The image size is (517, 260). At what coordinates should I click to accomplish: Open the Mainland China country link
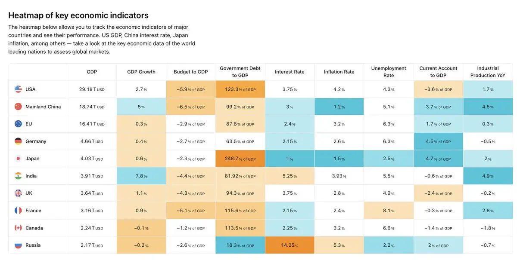(x=43, y=107)
